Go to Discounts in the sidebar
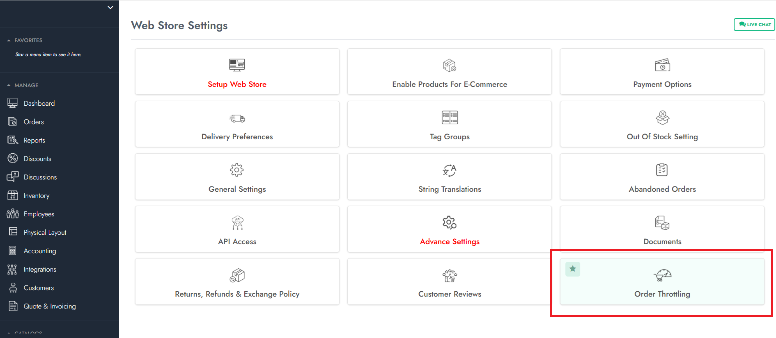This screenshot has width=776, height=338. [x=37, y=159]
